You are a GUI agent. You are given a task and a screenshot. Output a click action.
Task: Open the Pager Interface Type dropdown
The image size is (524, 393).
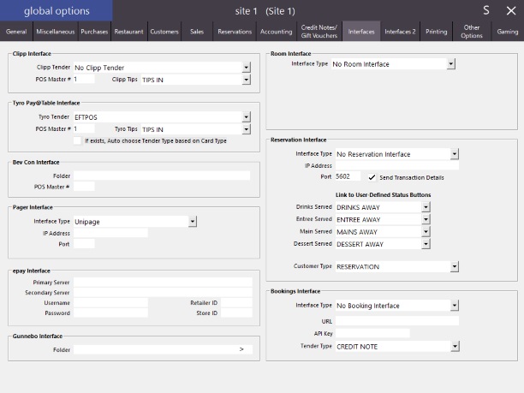193,221
